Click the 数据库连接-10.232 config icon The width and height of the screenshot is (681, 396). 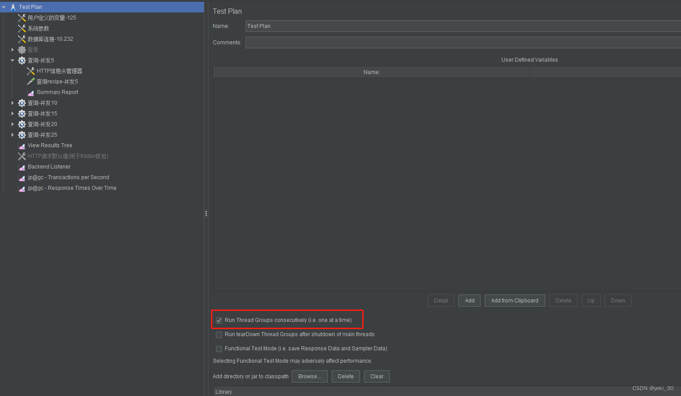click(22, 39)
